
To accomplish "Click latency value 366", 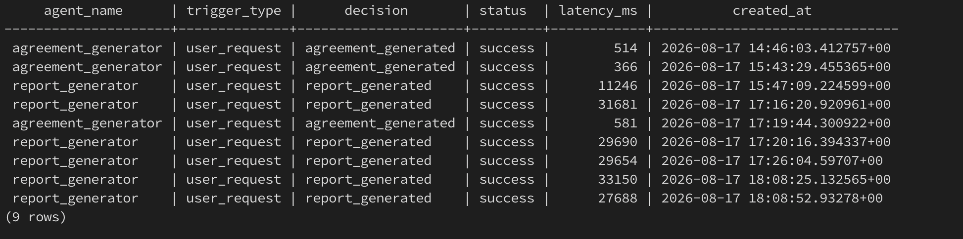I will [x=626, y=67].
